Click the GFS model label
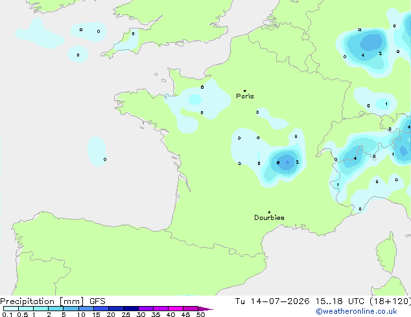 [97, 301]
